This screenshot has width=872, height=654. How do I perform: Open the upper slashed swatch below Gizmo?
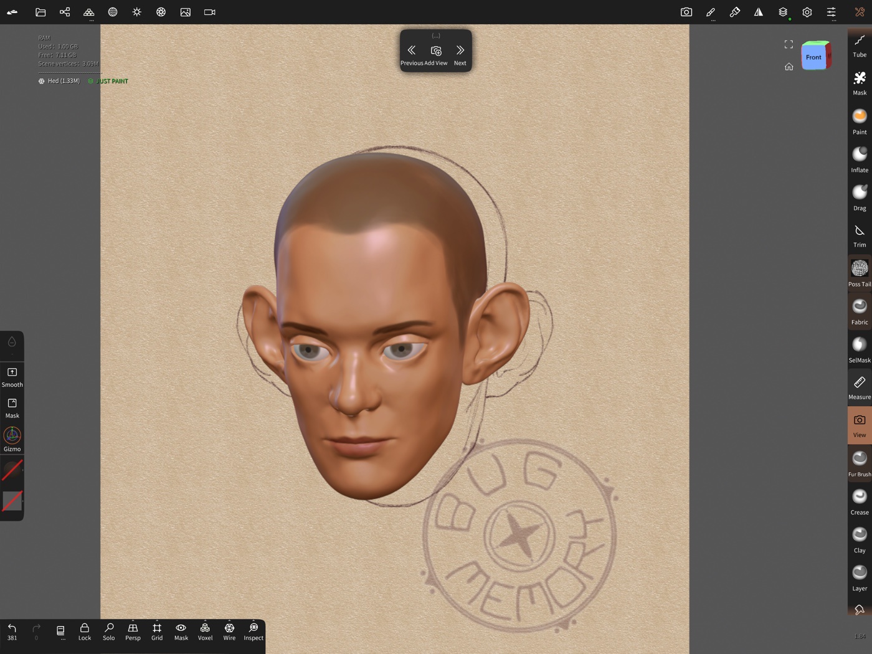click(x=12, y=470)
